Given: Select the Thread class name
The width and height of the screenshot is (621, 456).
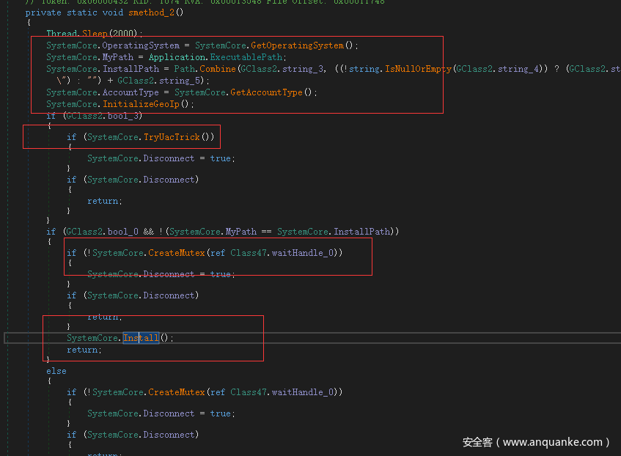Looking at the screenshot, I should (62, 34).
